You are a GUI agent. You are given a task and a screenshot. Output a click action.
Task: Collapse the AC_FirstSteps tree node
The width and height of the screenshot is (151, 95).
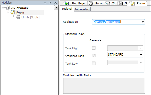tap(3, 7)
